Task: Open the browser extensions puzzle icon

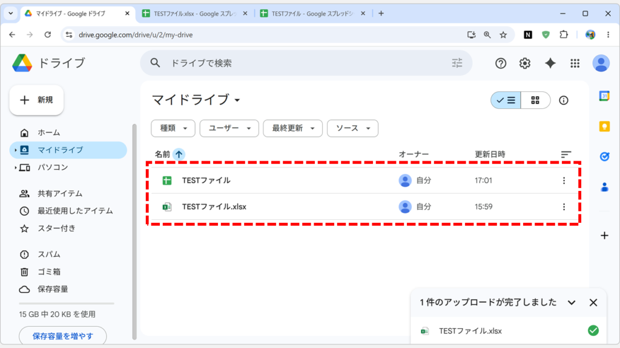Action: click(564, 34)
